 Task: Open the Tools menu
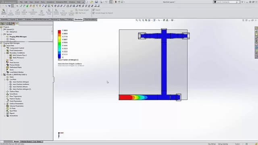click(43, 2)
